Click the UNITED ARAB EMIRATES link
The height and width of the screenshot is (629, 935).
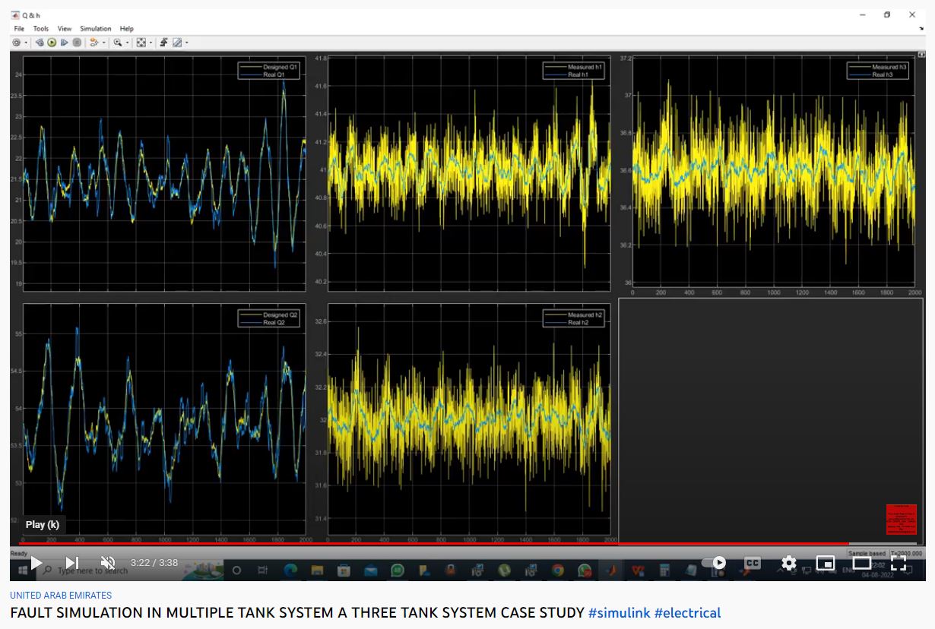coord(61,596)
